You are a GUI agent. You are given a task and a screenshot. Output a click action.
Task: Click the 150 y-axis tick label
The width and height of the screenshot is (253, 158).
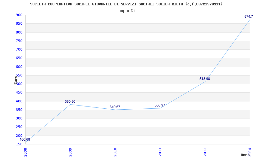(19, 144)
